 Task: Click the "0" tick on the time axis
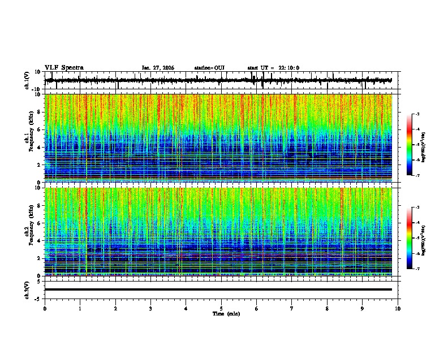pyautogui.click(x=45, y=309)
